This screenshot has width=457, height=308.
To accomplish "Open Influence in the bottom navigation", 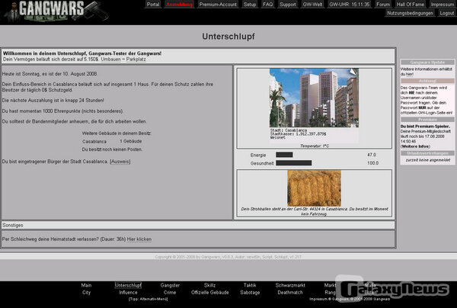I will coord(128,293).
